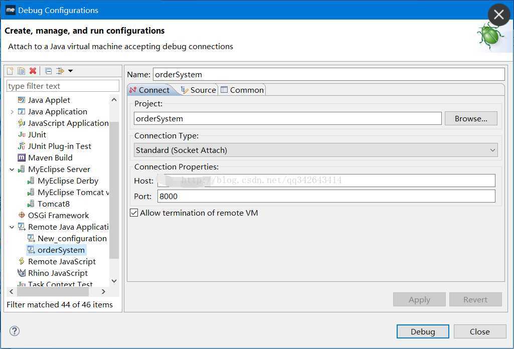Image resolution: width=514 pixels, height=349 pixels.
Task: Collapse the Remote Java Application node
Action: point(12,227)
